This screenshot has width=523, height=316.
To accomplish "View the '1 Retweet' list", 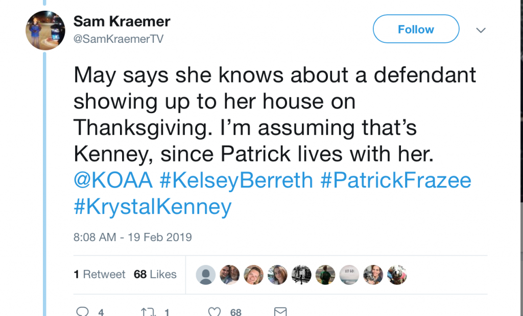I will point(100,274).
